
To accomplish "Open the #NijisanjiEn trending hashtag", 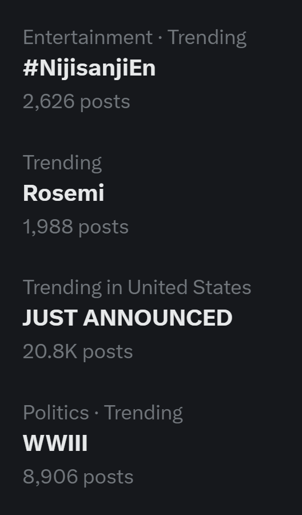I will tap(89, 69).
